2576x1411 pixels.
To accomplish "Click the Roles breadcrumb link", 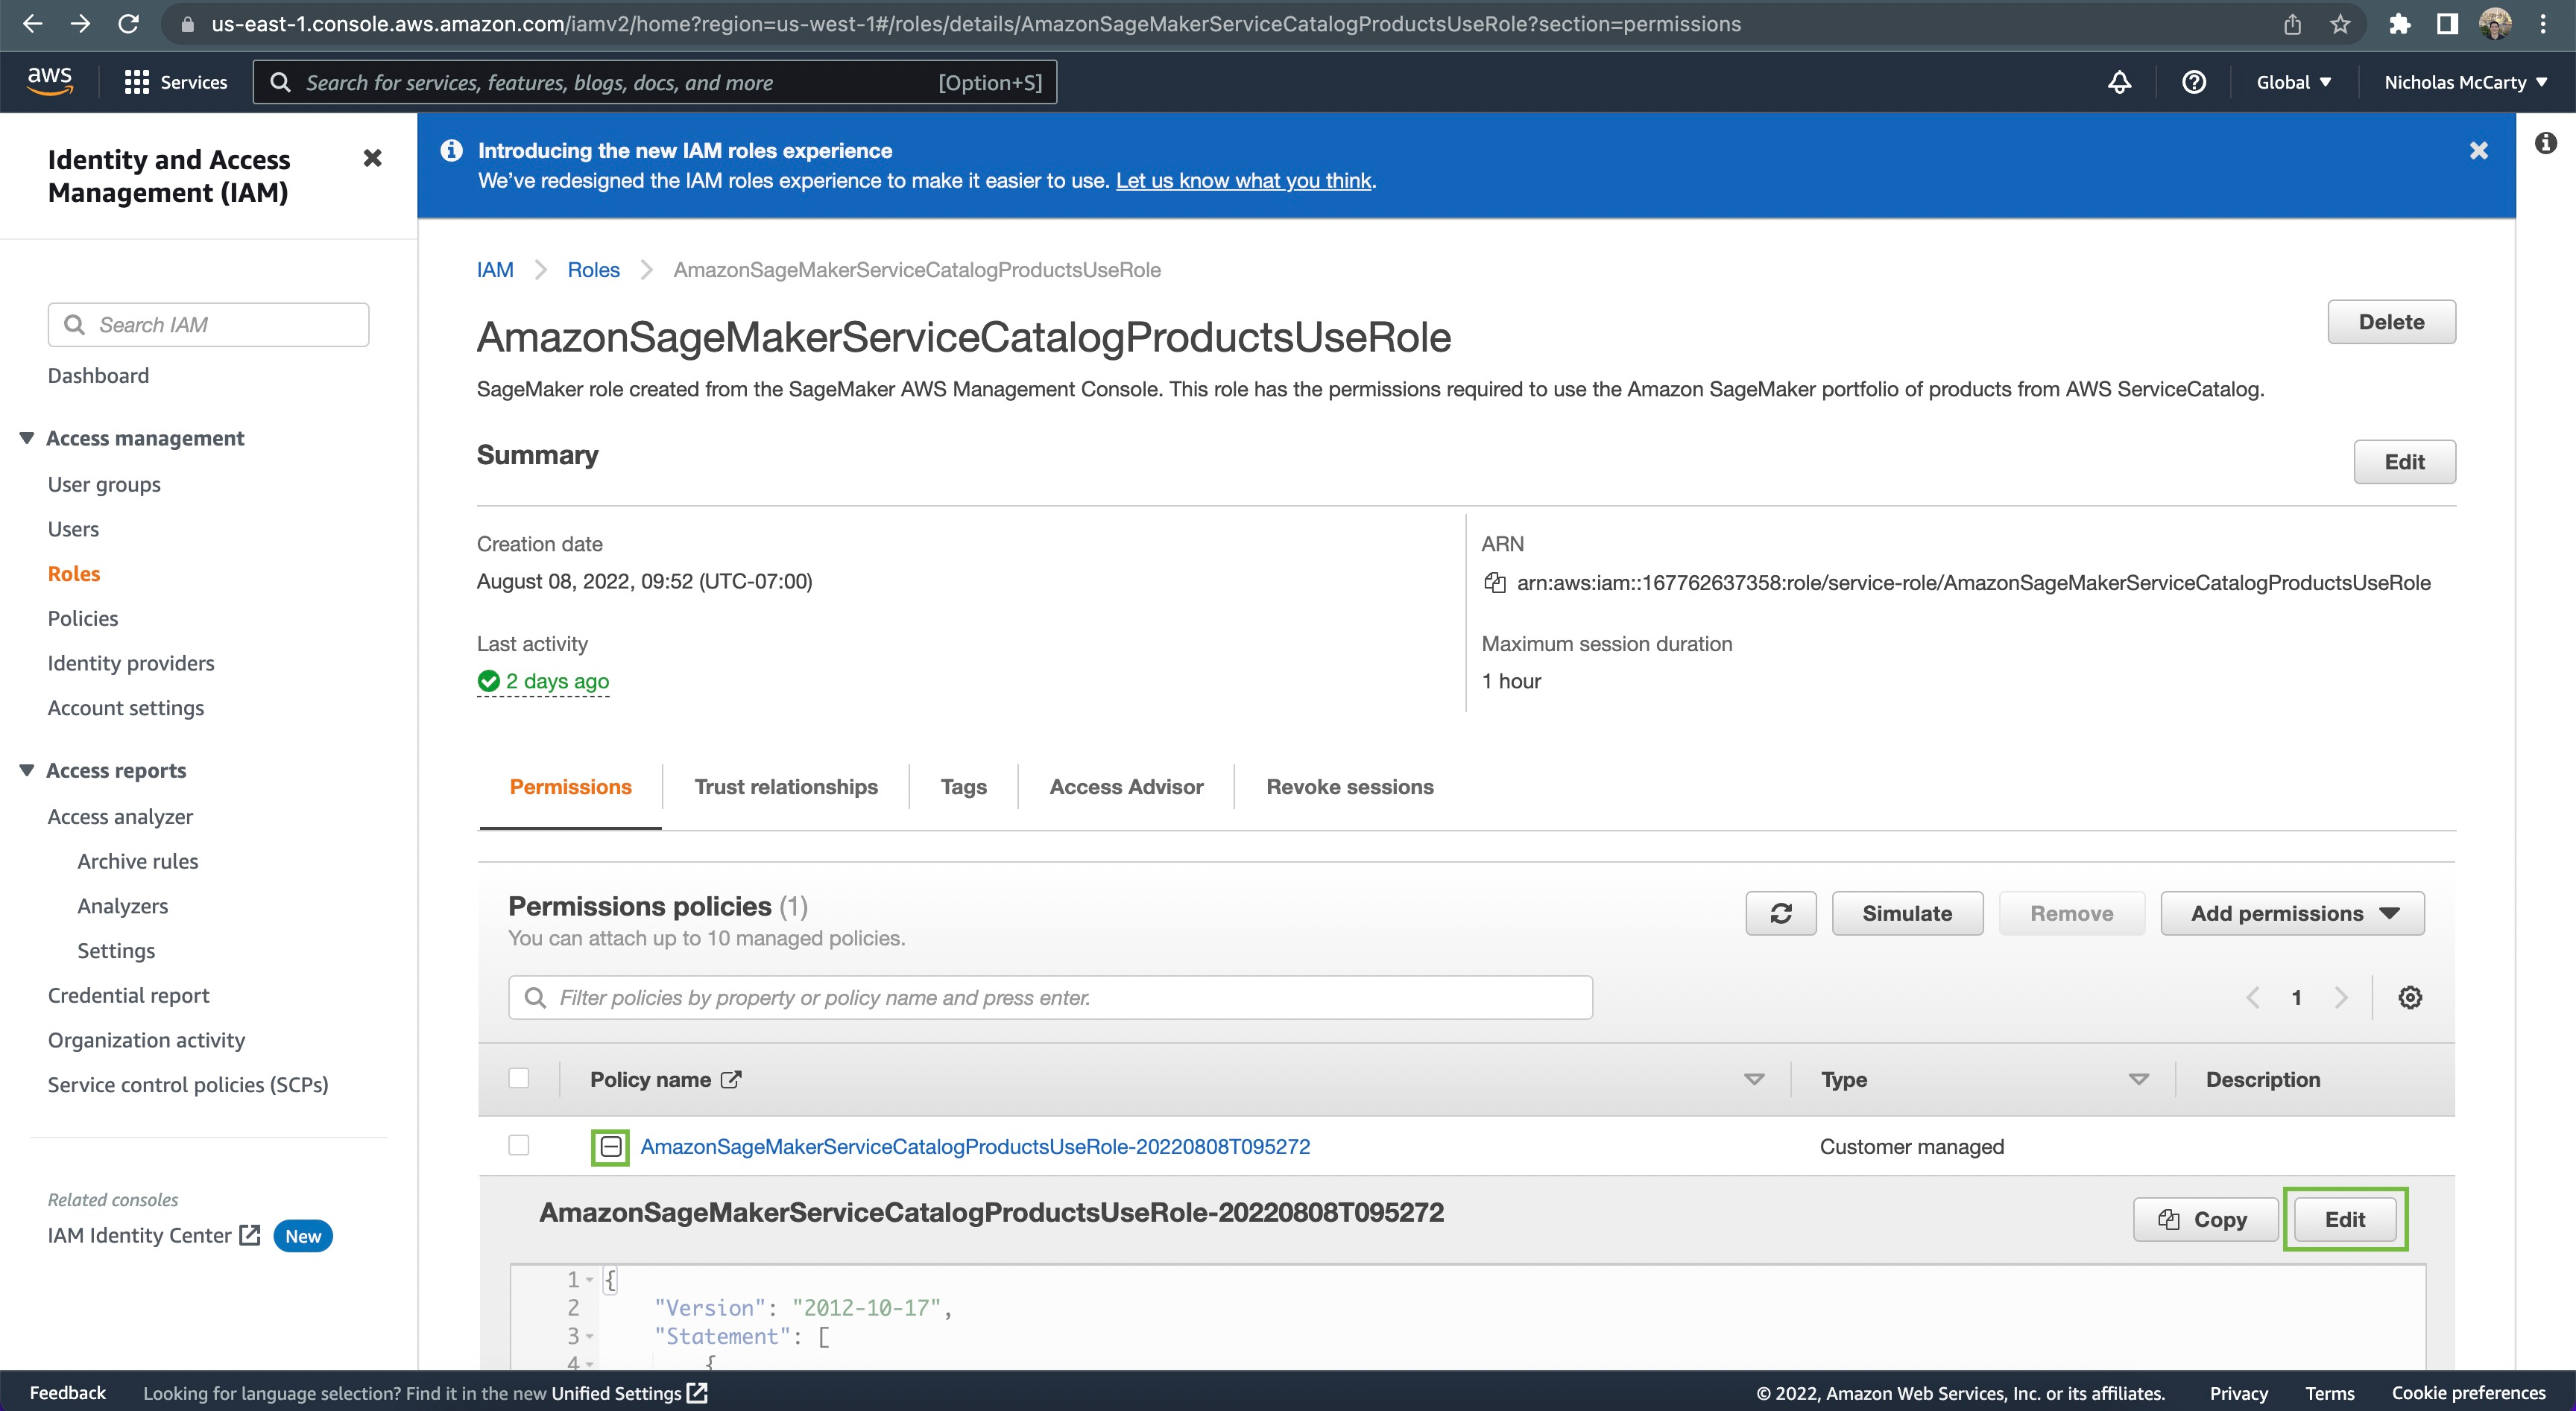I will coord(593,270).
